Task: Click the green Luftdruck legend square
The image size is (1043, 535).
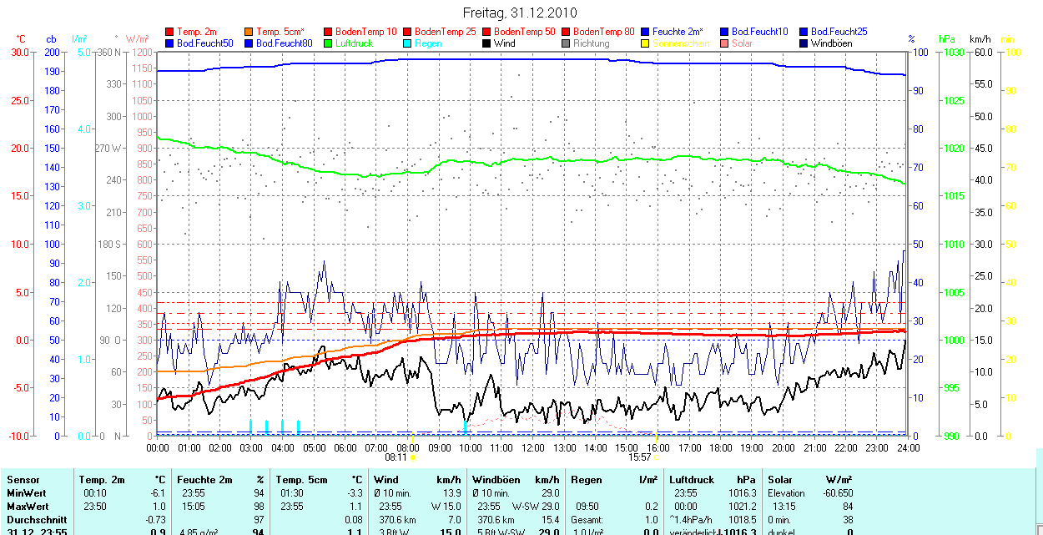Action: [329, 43]
